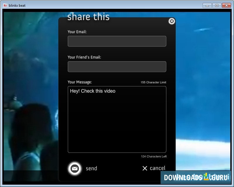Click the cancel X icon
The image size is (234, 187).
(145, 168)
